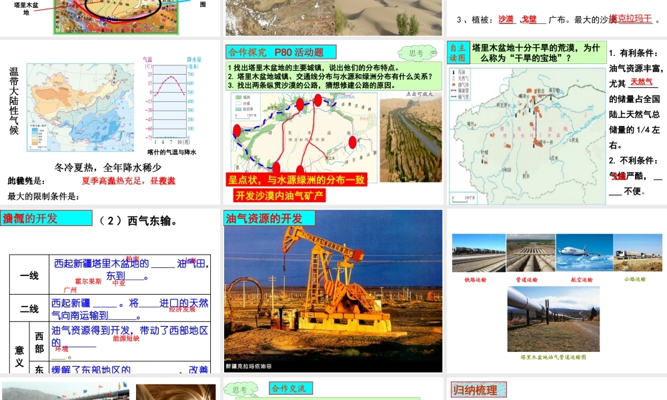
Task: Select the 归纳梳理 heading
Action: 478,390
